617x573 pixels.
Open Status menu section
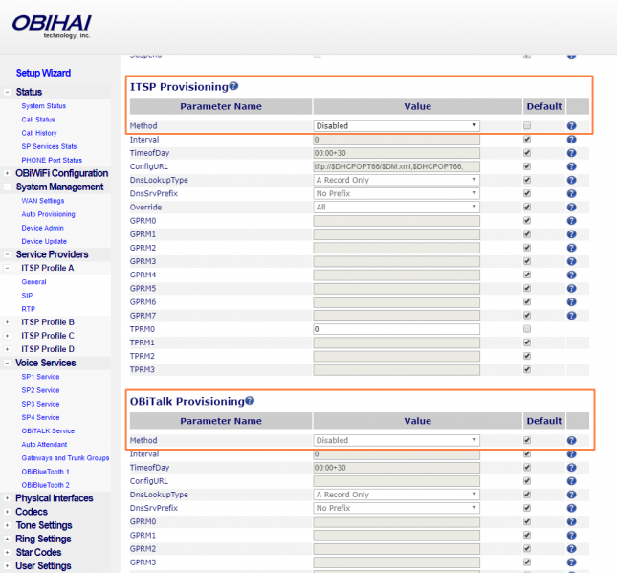click(x=29, y=92)
